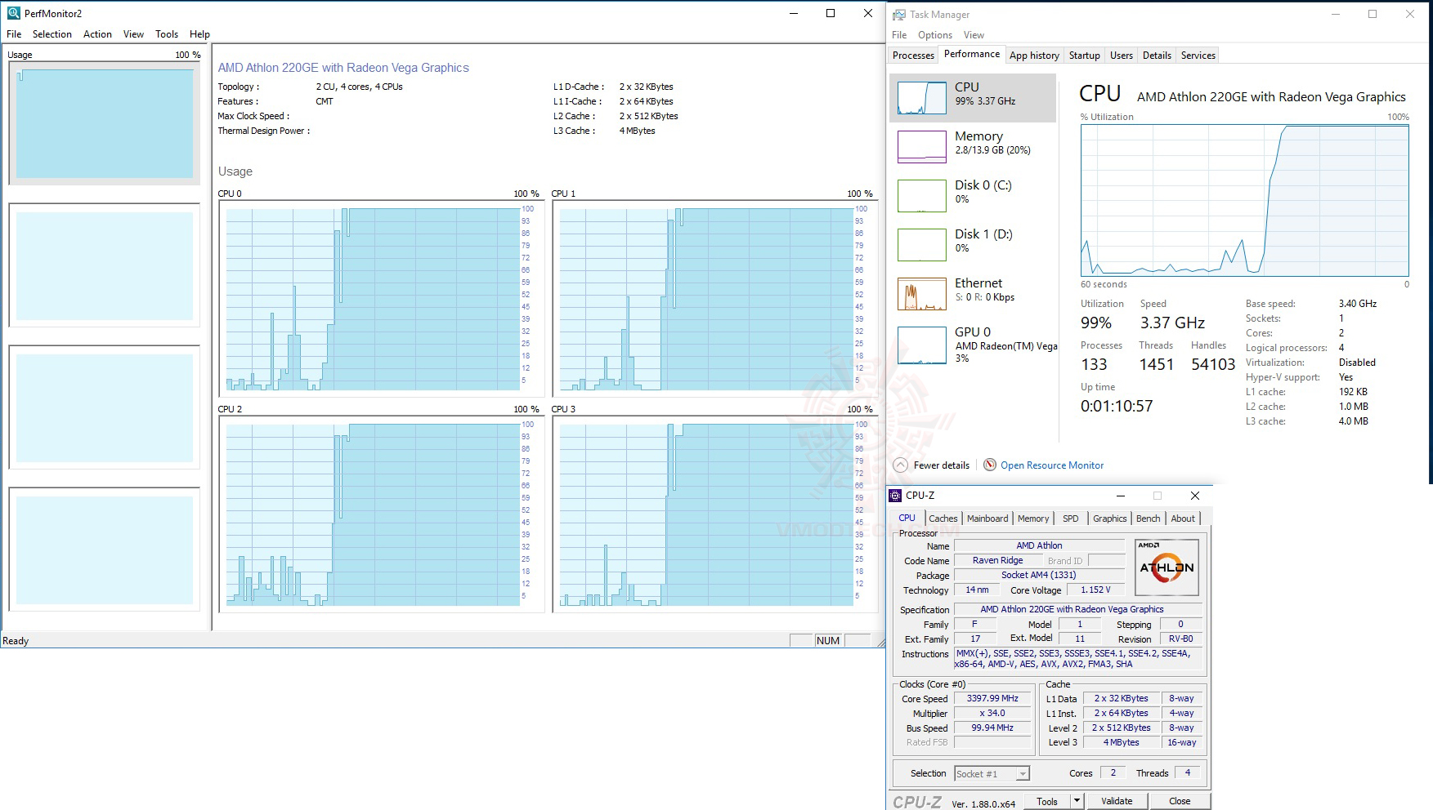Open the Help menu in PerfMonitor2

199,34
